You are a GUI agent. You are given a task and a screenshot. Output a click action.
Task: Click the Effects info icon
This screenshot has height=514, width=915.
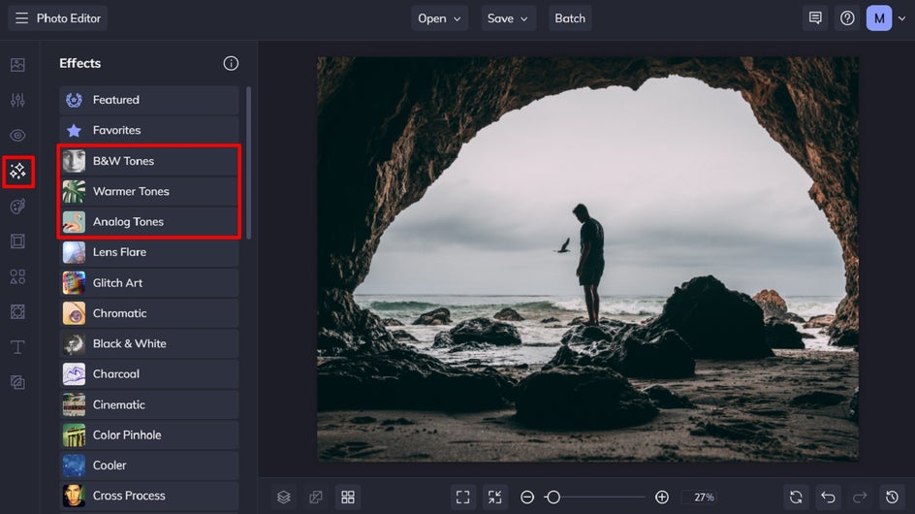[x=231, y=63]
